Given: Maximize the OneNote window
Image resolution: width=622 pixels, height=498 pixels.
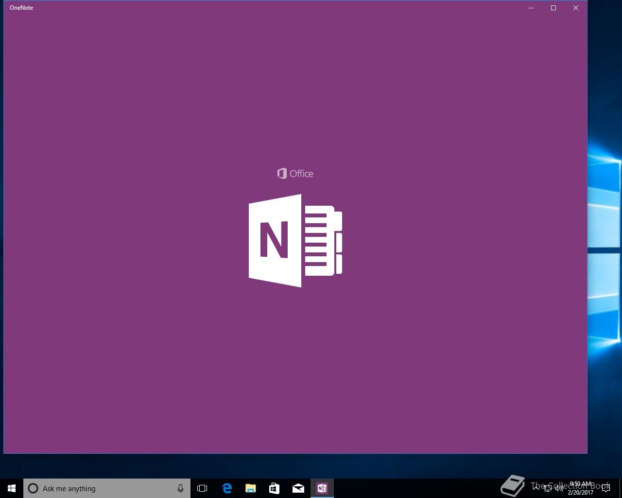Looking at the screenshot, I should click(x=553, y=8).
